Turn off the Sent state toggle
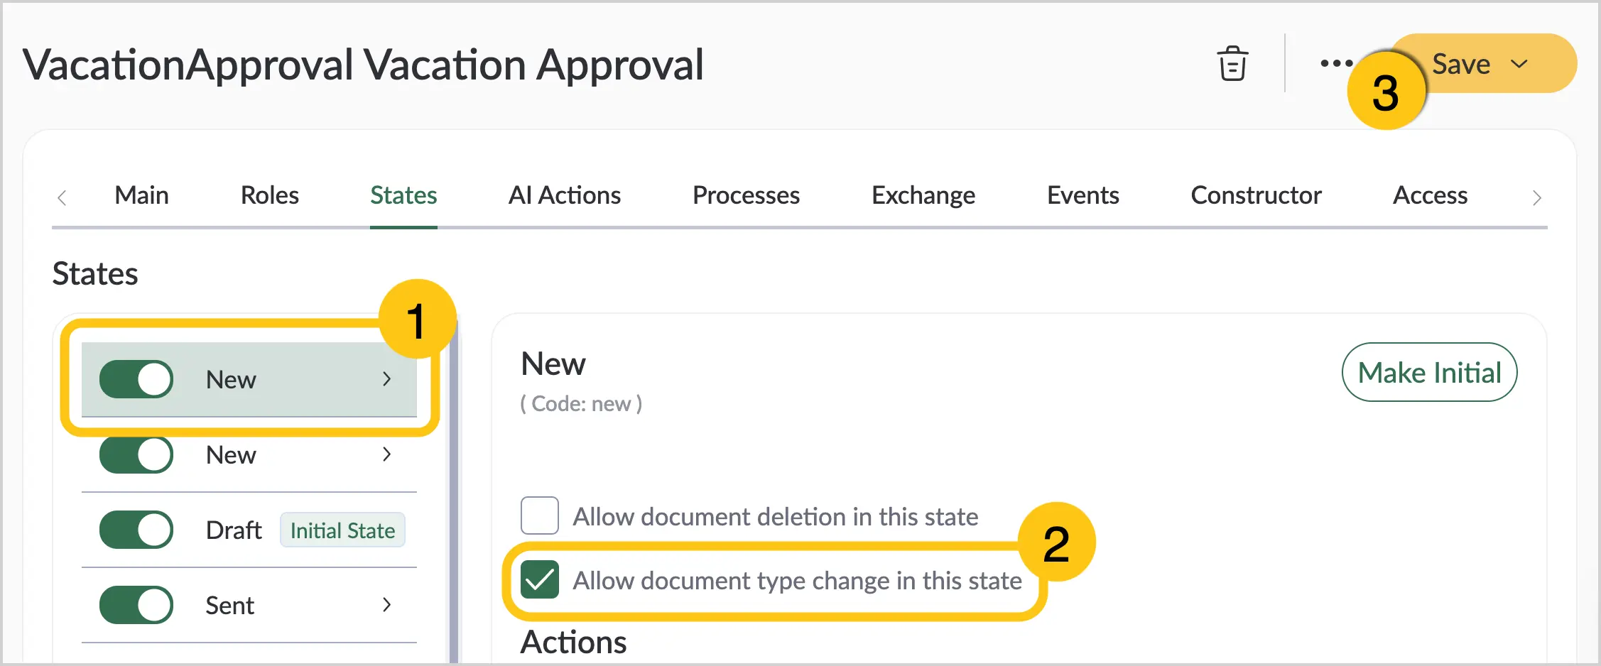 136,605
